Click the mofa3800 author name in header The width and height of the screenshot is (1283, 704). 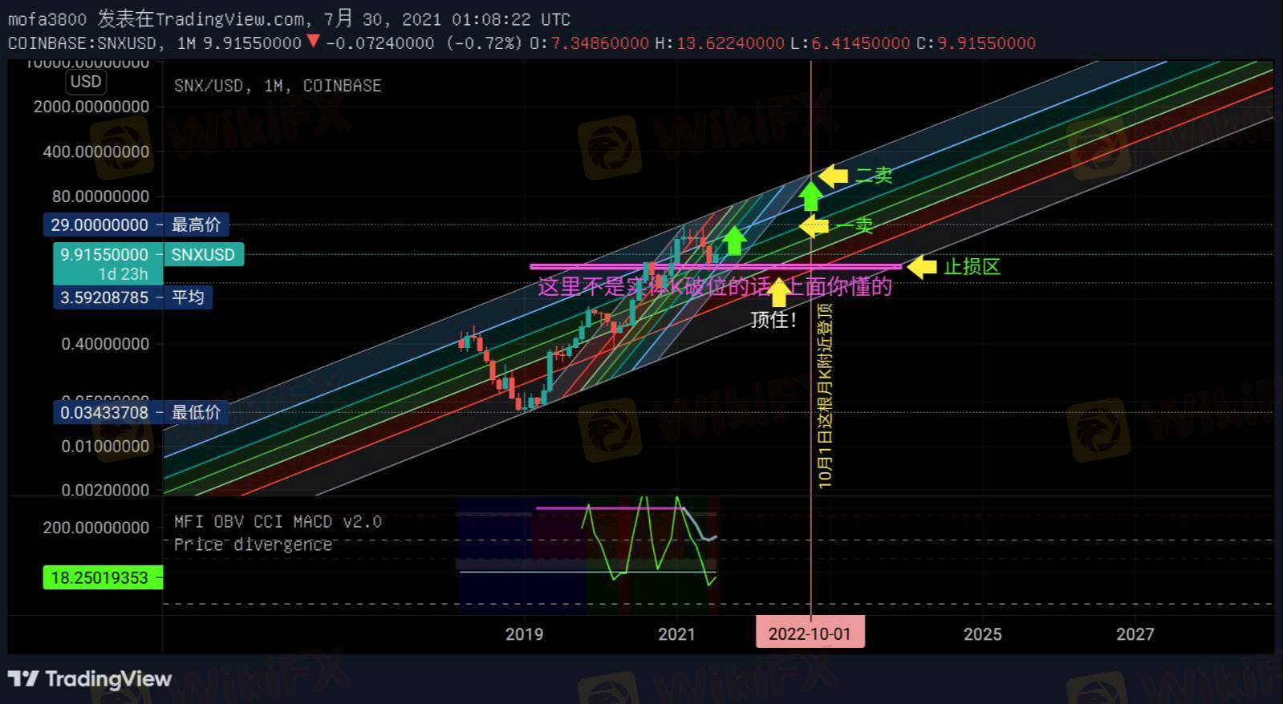click(x=47, y=19)
